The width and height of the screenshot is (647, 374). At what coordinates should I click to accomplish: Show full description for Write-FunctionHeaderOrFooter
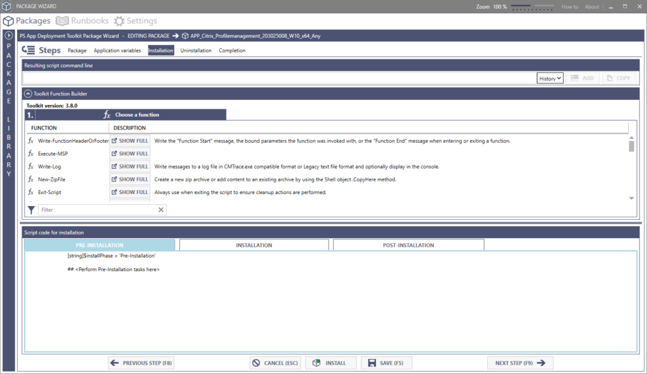click(130, 141)
